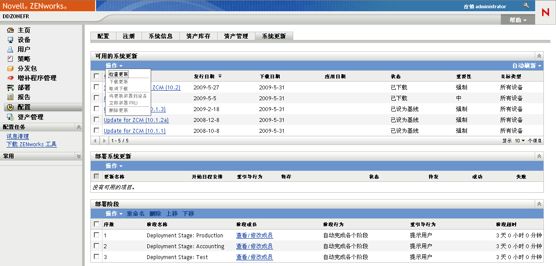
Task: Click the sort icon beside 发行日期
Action: click(x=220, y=76)
